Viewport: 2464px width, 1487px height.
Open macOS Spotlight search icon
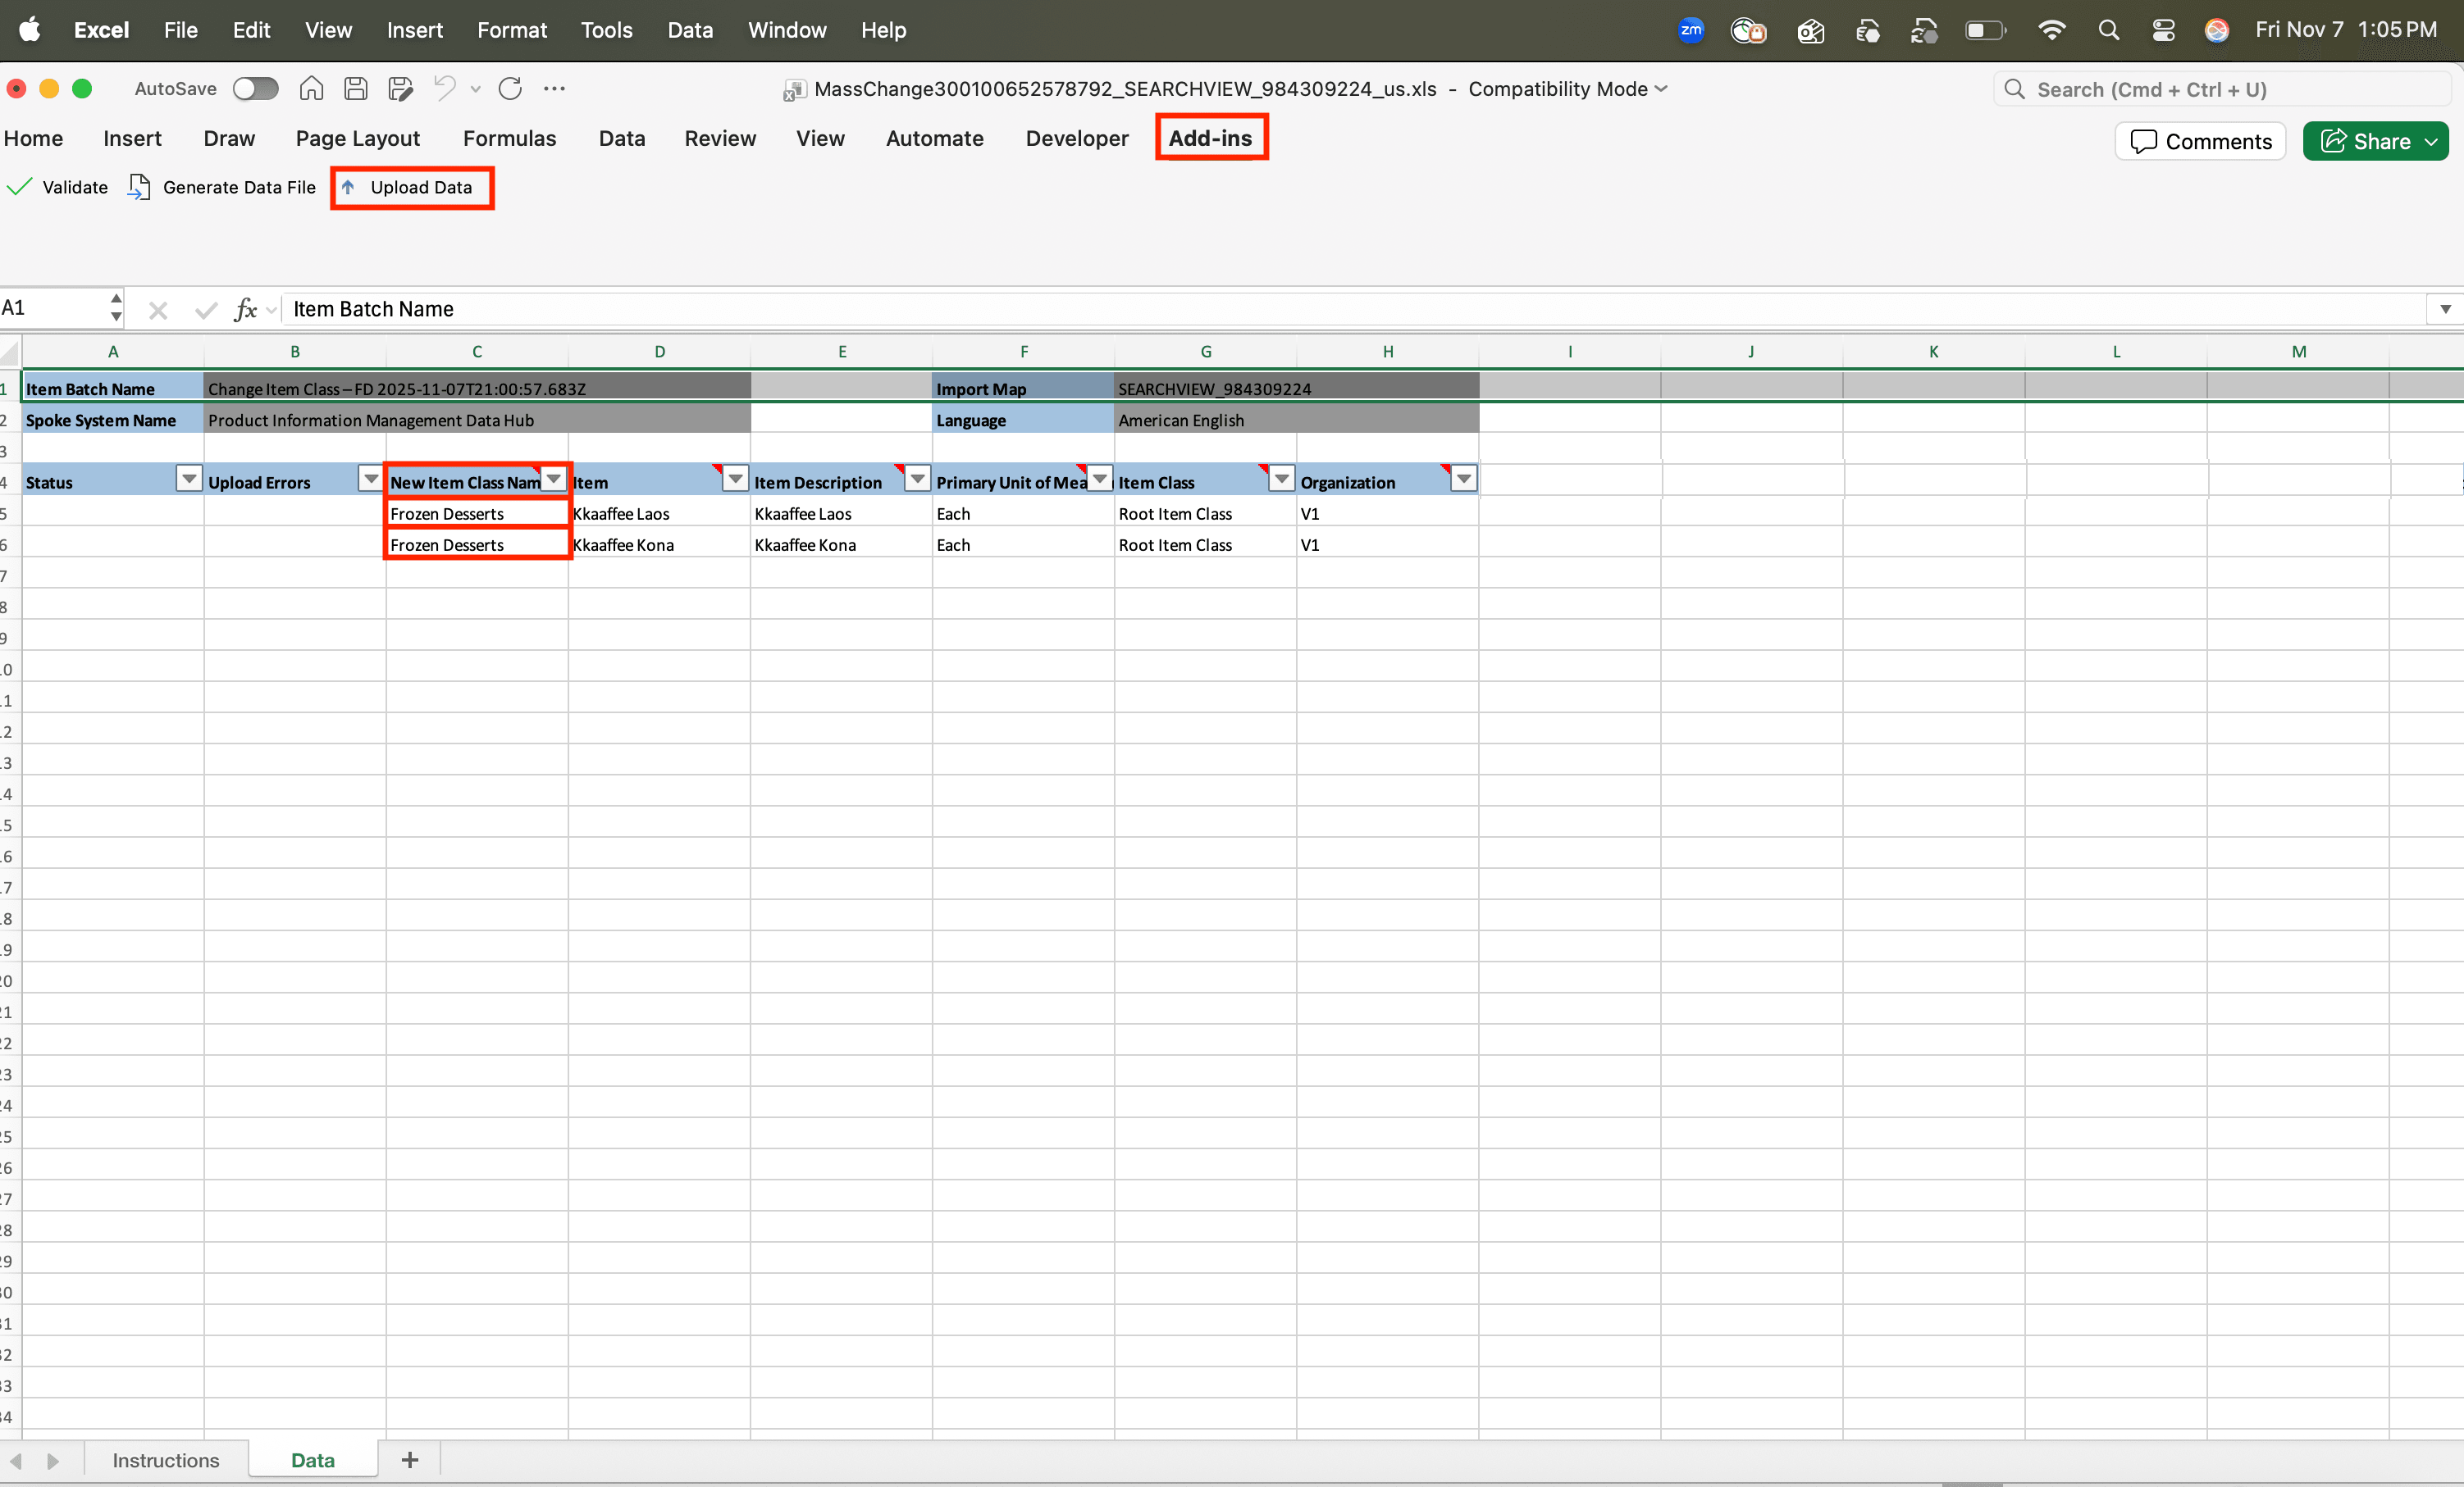click(x=2109, y=30)
